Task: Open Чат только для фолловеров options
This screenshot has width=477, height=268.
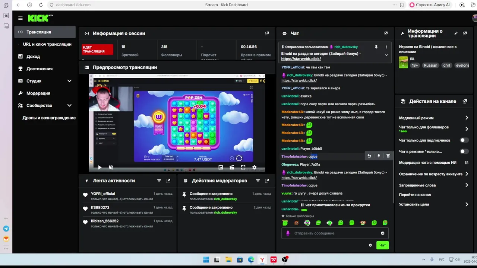Action: click(434, 129)
